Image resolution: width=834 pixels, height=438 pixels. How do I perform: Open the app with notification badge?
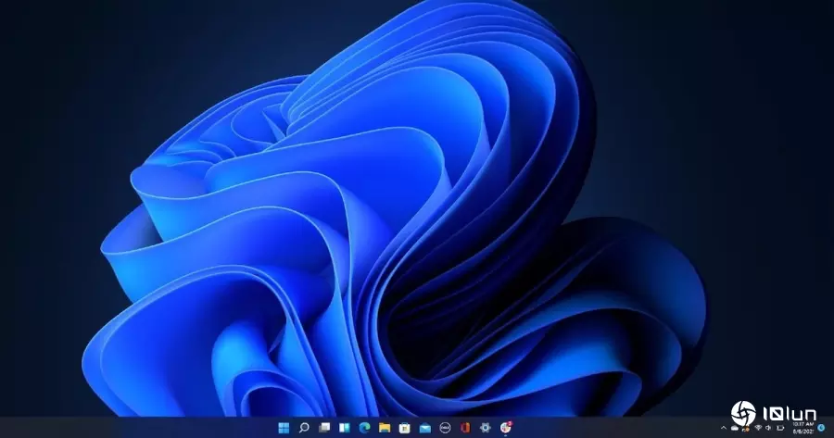[506, 427]
